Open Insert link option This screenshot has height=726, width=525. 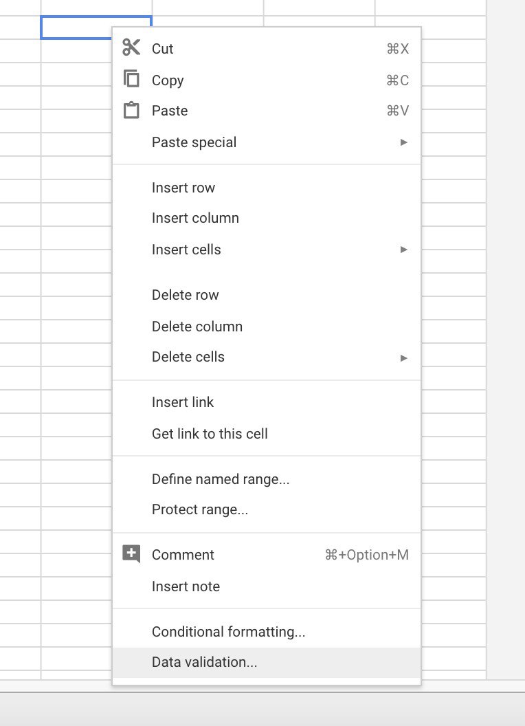tap(267, 402)
